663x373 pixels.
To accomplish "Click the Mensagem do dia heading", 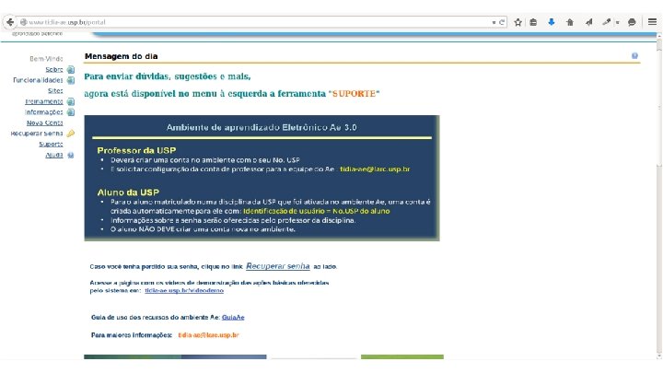I will [121, 56].
